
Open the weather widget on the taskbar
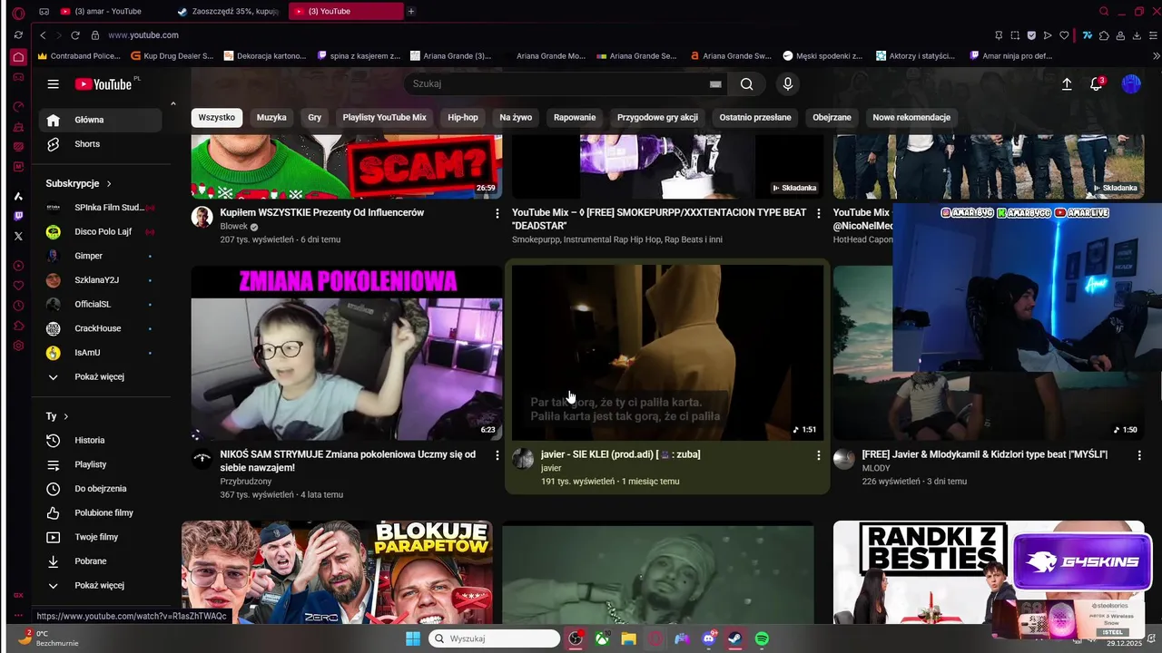[x=50, y=638]
